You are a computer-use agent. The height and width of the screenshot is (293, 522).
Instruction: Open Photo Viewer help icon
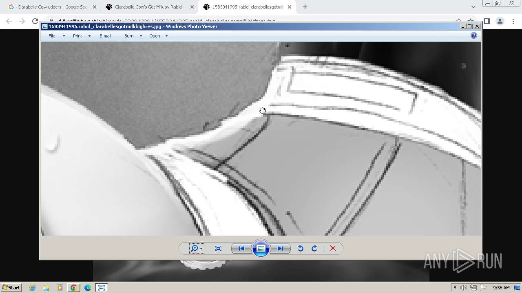coord(473,36)
